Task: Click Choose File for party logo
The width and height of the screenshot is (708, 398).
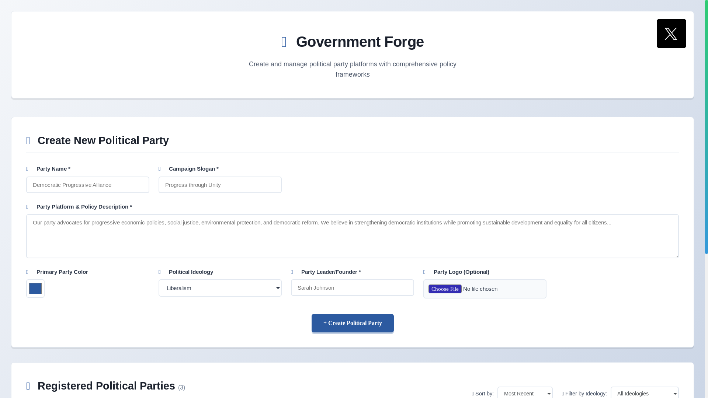Action: click(445, 289)
